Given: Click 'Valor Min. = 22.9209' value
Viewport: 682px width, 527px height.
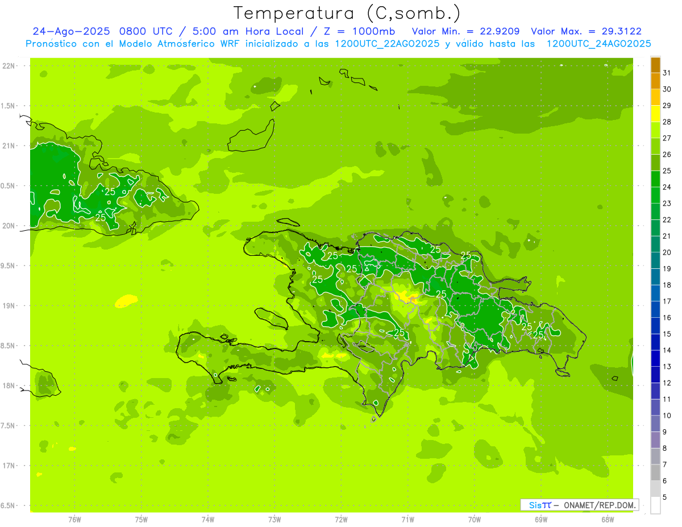Looking at the screenshot, I should [467, 31].
